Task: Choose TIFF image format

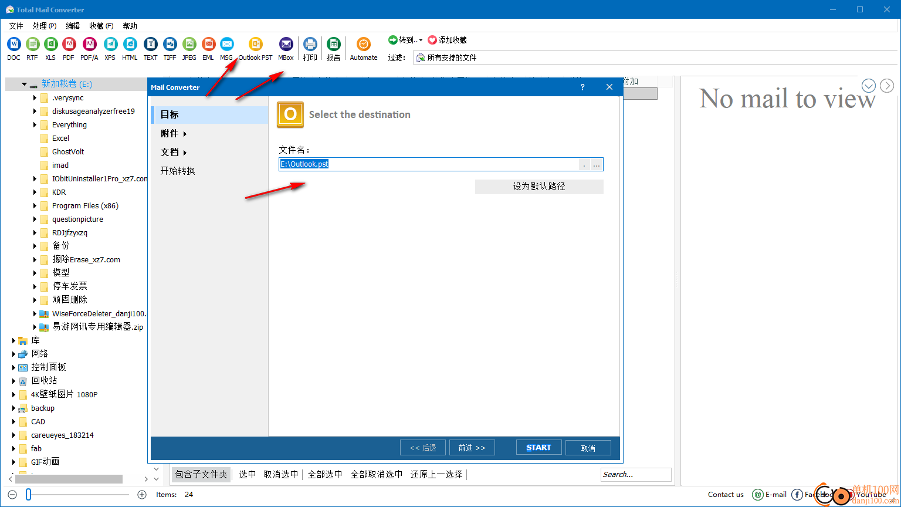Action: click(170, 44)
